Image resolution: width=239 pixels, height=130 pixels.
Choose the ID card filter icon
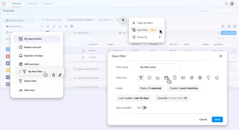click(x=183, y=78)
